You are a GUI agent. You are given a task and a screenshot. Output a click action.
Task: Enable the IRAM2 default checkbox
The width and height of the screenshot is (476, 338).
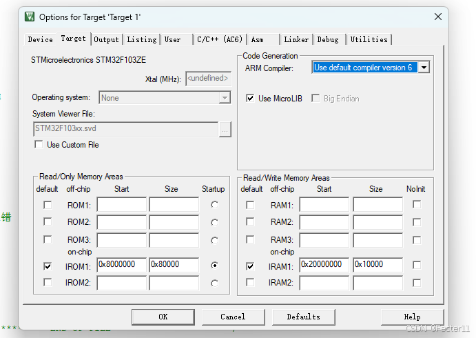250,283
